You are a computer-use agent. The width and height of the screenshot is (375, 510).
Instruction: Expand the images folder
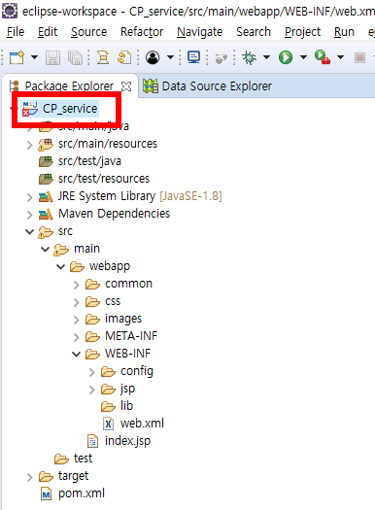[77, 320]
